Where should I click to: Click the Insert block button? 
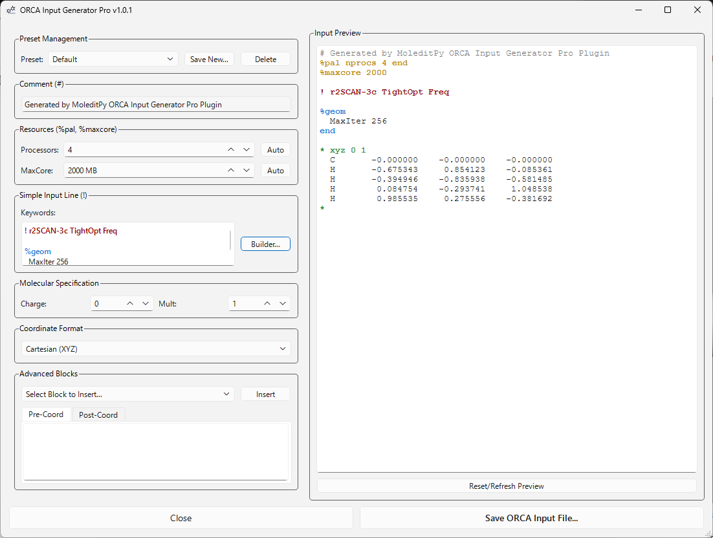(x=265, y=394)
